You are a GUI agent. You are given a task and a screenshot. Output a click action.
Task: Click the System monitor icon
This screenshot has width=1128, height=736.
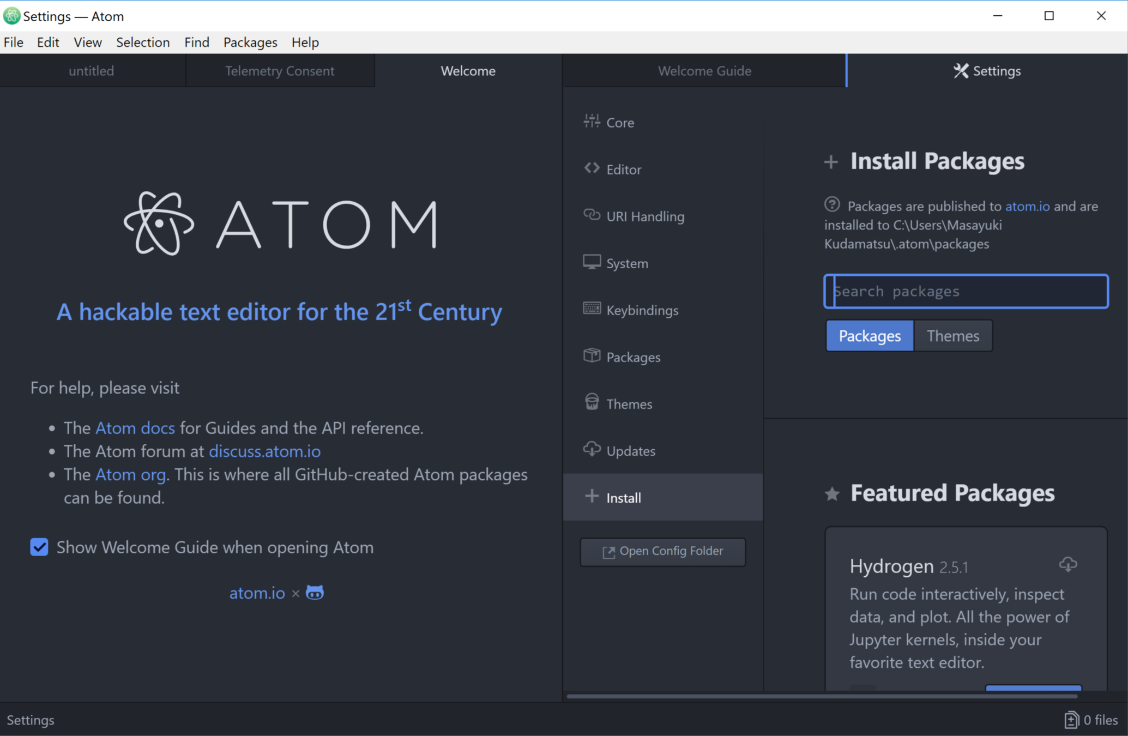point(592,262)
